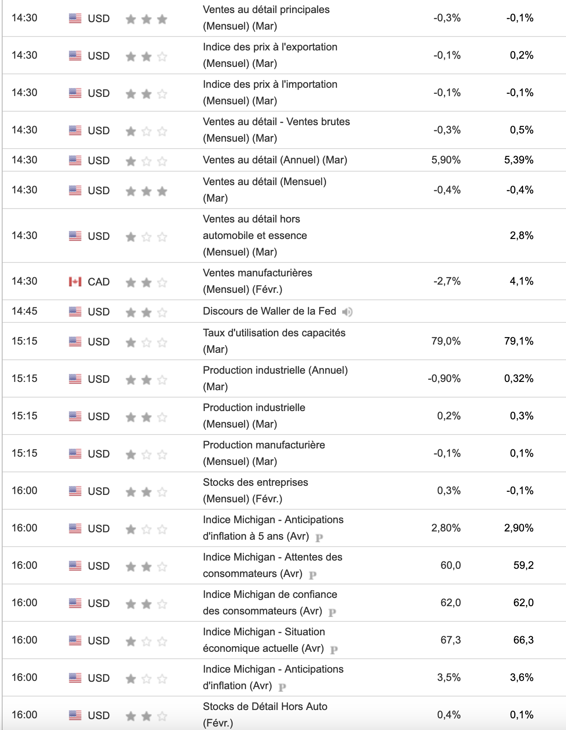
Task: Click the three-star rating for Ventes au détail principales
Action: (x=146, y=19)
